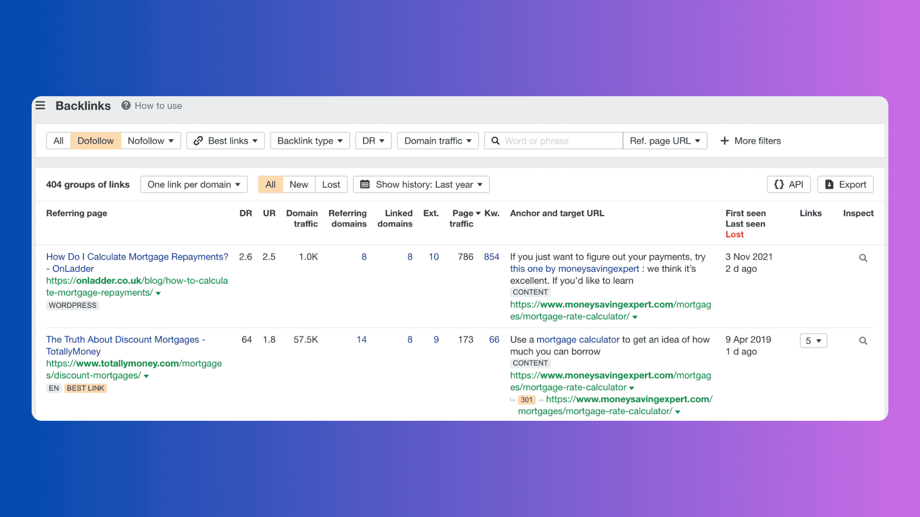Image resolution: width=920 pixels, height=517 pixels.
Task: Open The Truth About Discount Mortgages link
Action: tap(126, 345)
